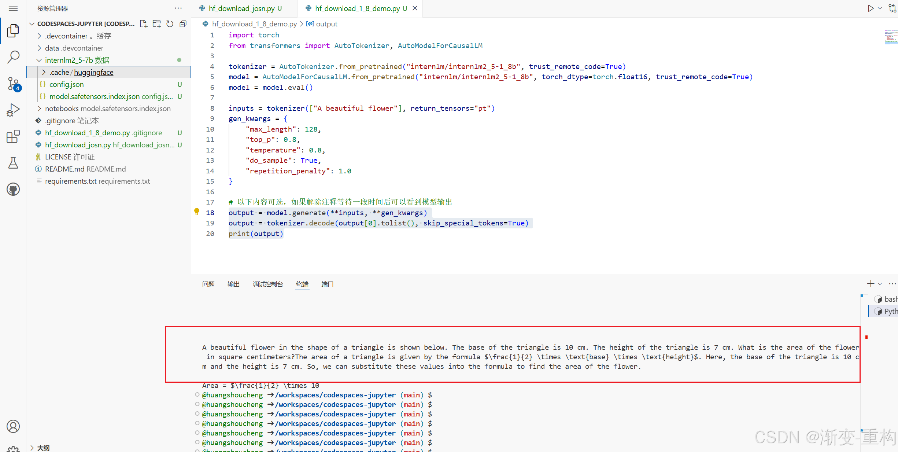This screenshot has height=452, width=898.
Task: Open the Search view in activity bar
Action: (x=13, y=57)
